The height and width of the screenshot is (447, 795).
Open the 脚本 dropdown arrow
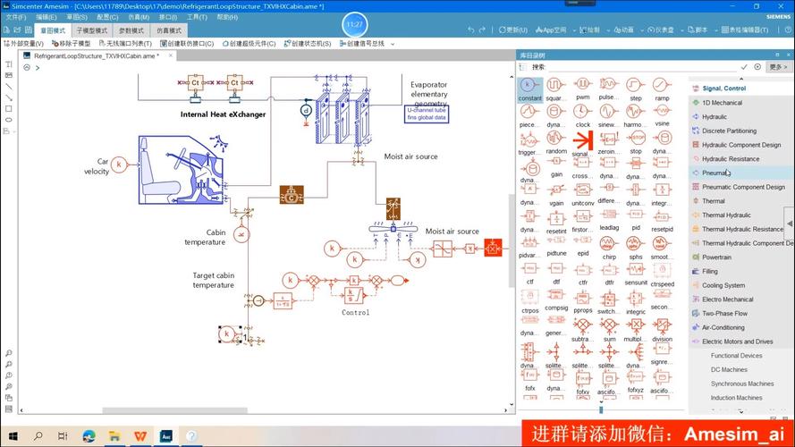coord(716,30)
